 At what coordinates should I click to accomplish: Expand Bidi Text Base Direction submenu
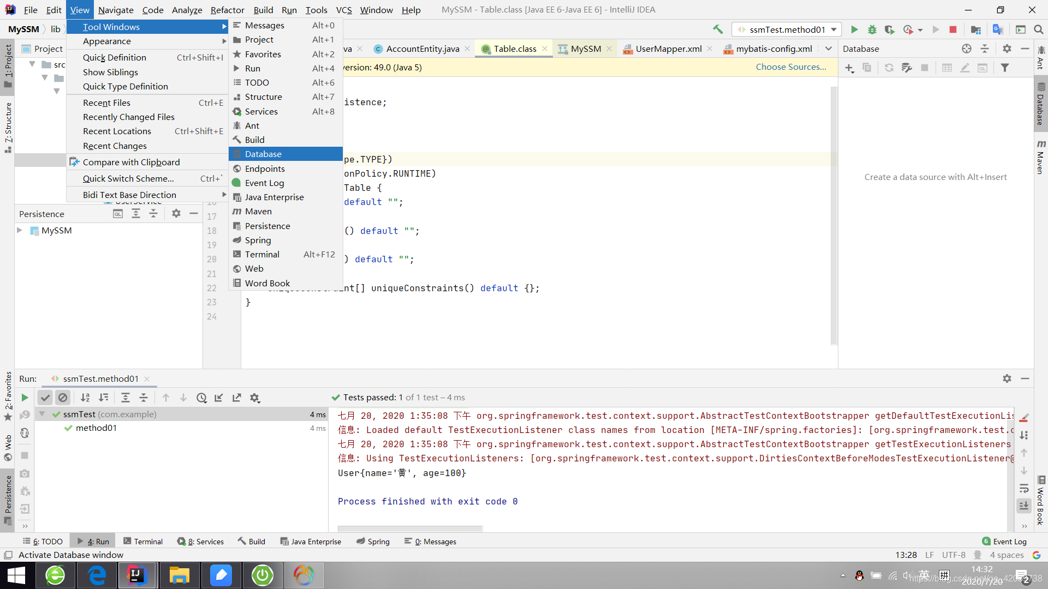pyautogui.click(x=147, y=195)
